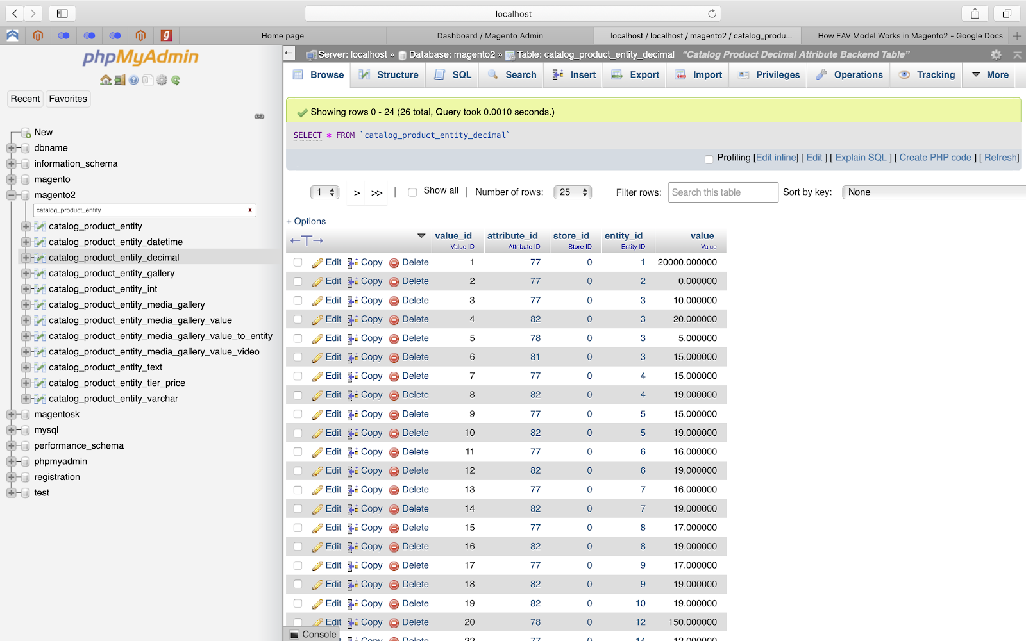Select row checkbox for value_id 10

298,433
